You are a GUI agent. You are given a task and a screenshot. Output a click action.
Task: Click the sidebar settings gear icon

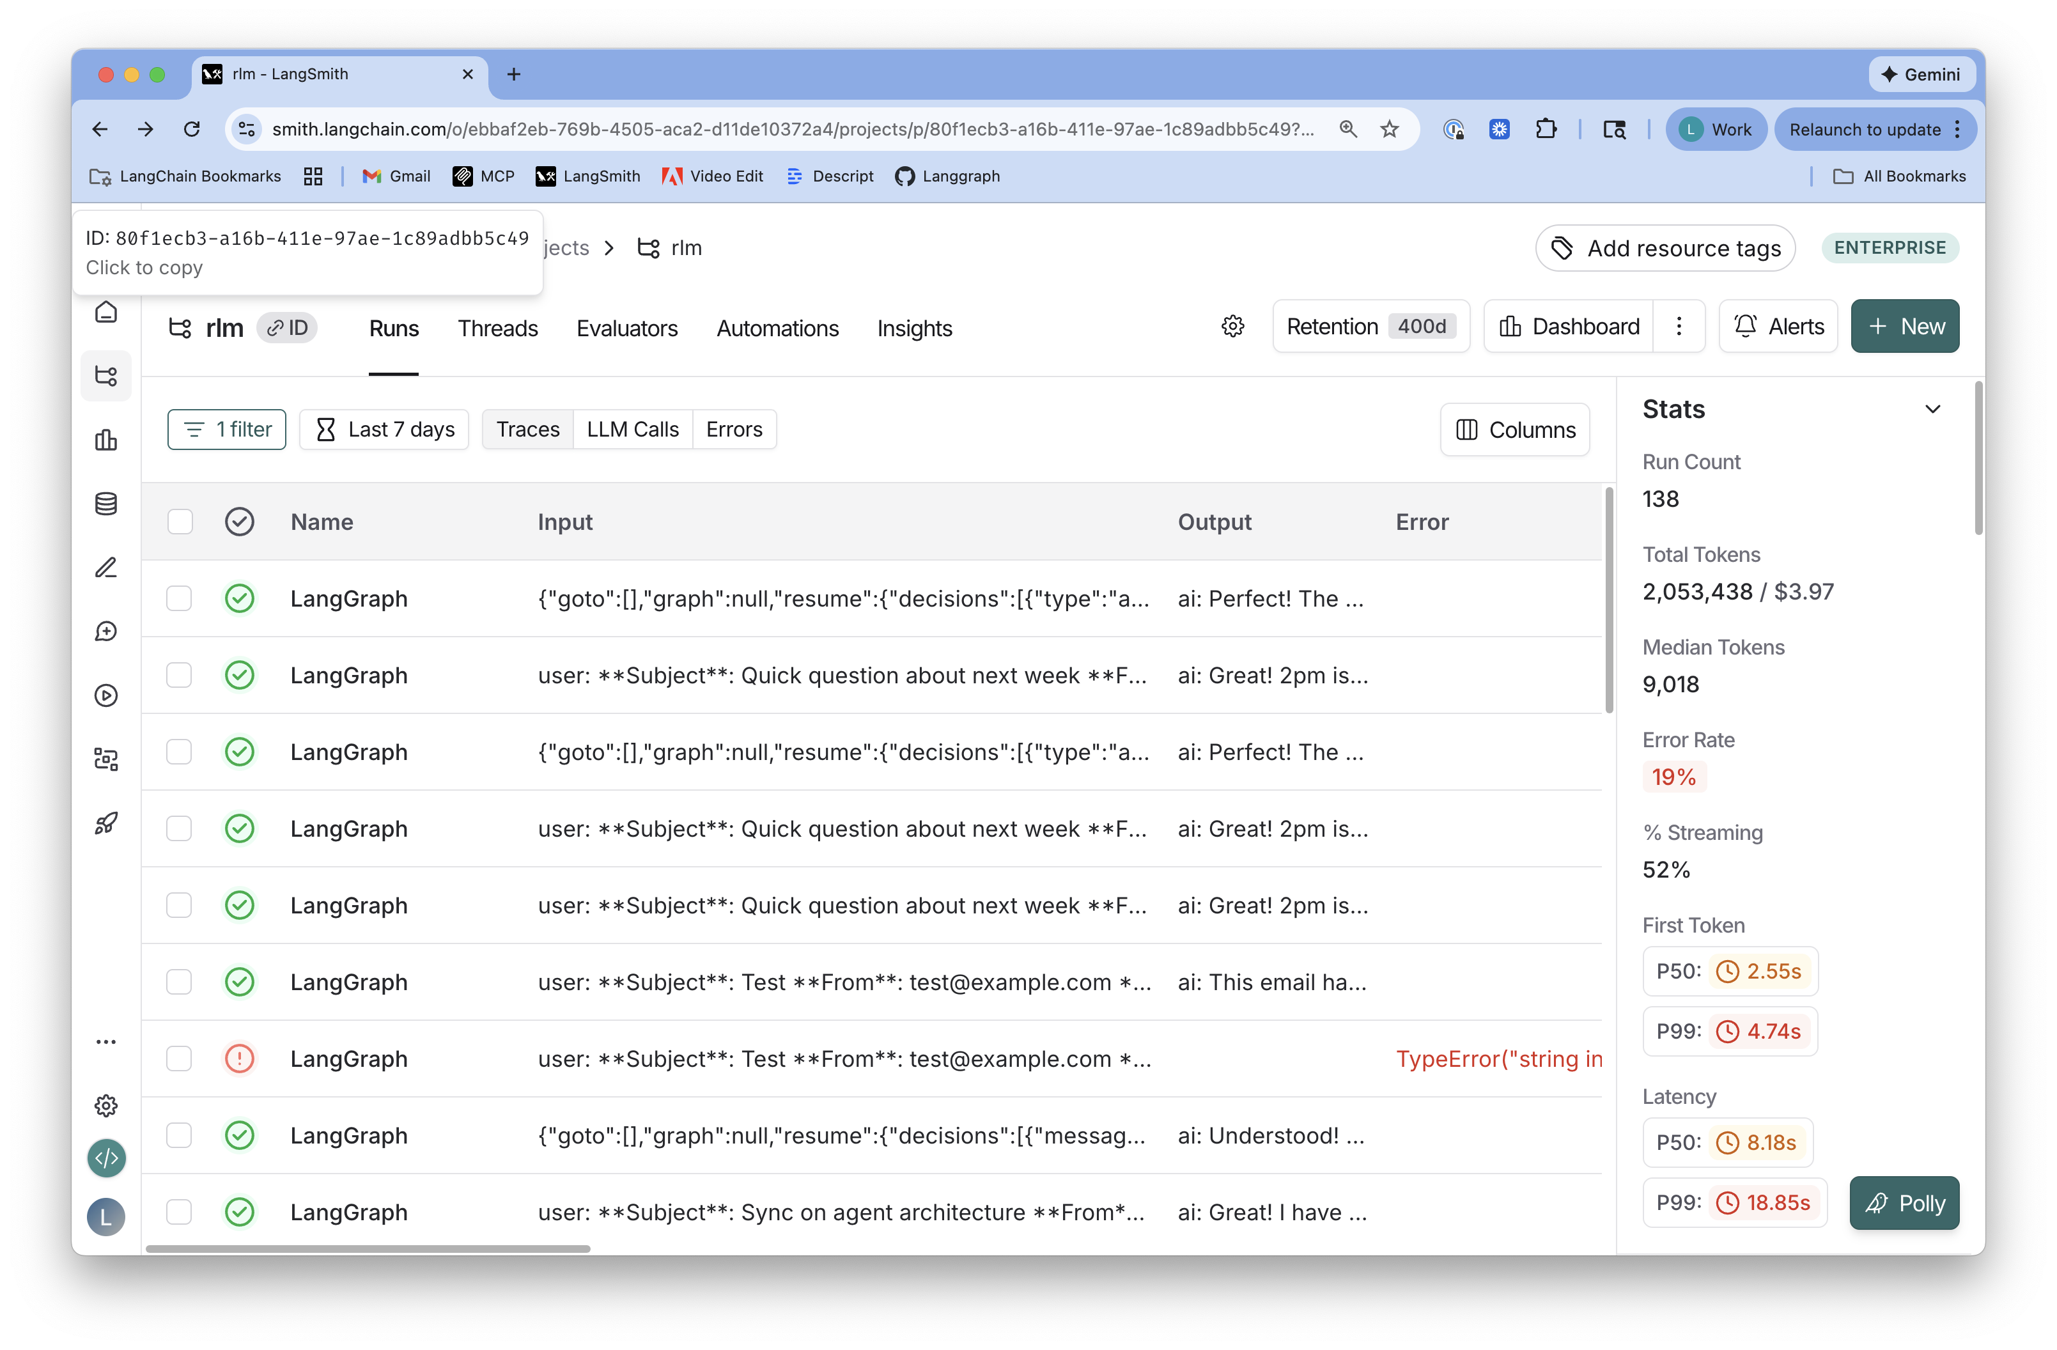point(105,1105)
